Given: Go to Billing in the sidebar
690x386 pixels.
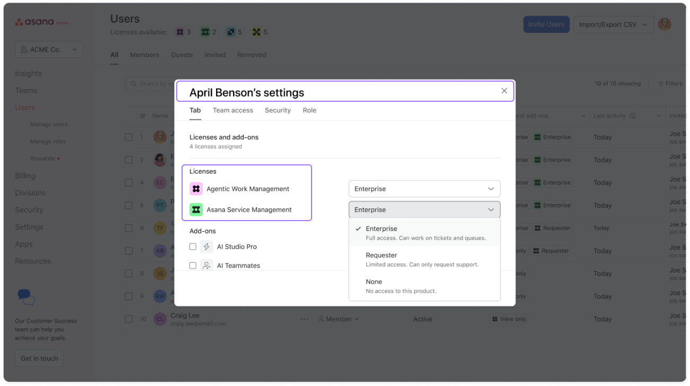Looking at the screenshot, I should [25, 176].
